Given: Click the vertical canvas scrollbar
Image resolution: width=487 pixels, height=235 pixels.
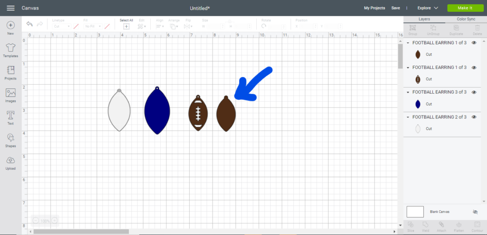Looking at the screenshot, I should (x=400, y=56).
